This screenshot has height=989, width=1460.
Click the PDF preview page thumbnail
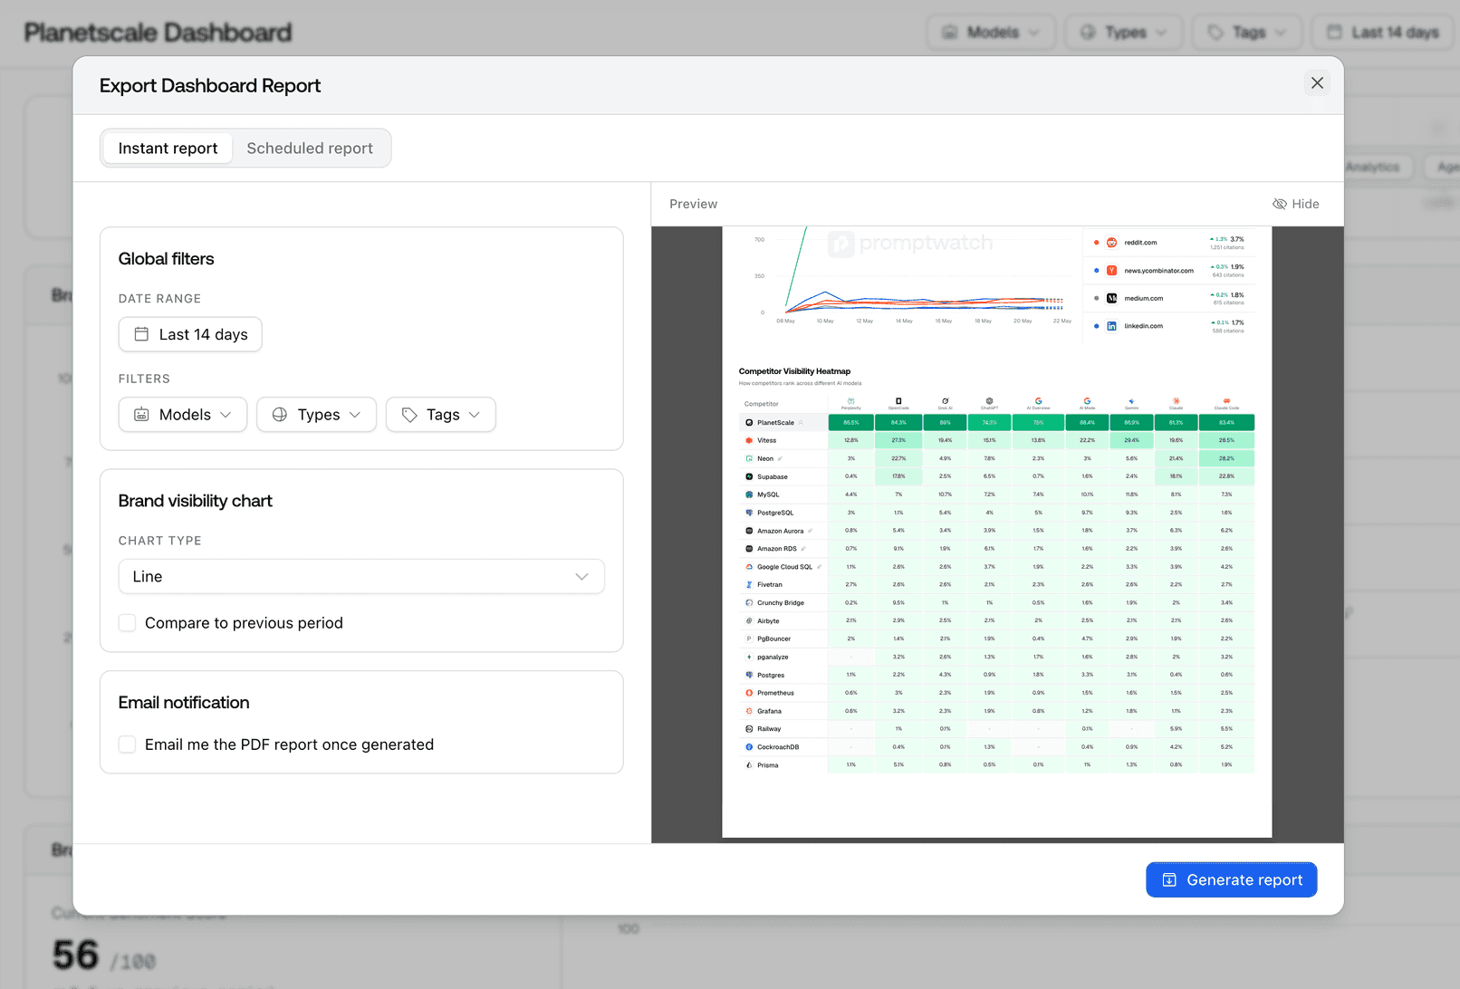click(997, 533)
